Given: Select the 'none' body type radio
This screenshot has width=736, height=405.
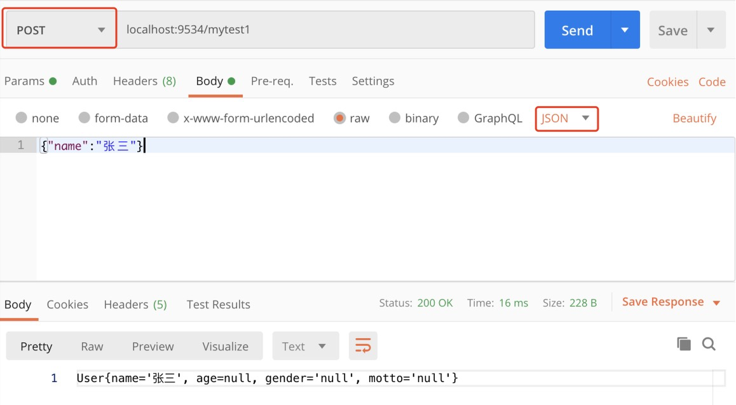Looking at the screenshot, I should point(22,118).
